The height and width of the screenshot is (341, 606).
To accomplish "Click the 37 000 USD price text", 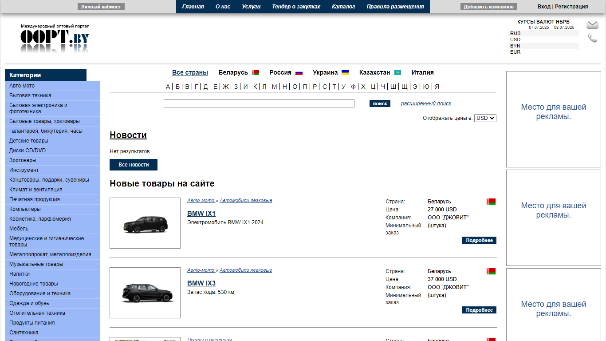I will [x=442, y=279].
